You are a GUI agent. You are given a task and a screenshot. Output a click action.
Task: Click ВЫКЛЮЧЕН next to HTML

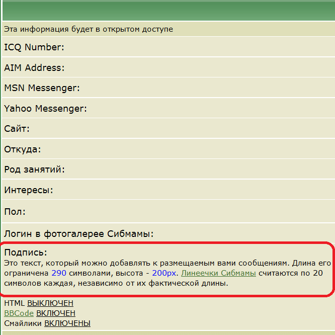coord(50,303)
